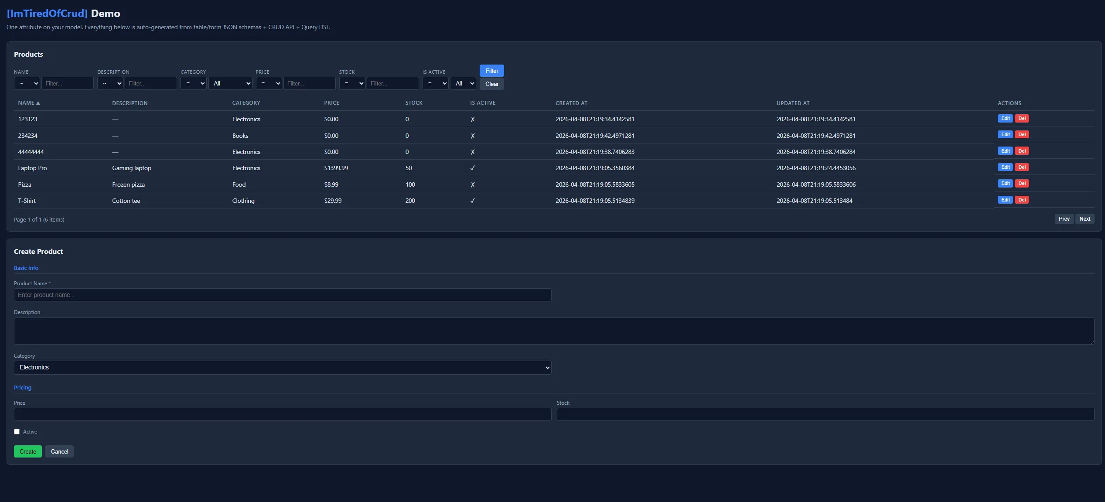Expand Category select showing Electronics in form

pyautogui.click(x=282, y=368)
